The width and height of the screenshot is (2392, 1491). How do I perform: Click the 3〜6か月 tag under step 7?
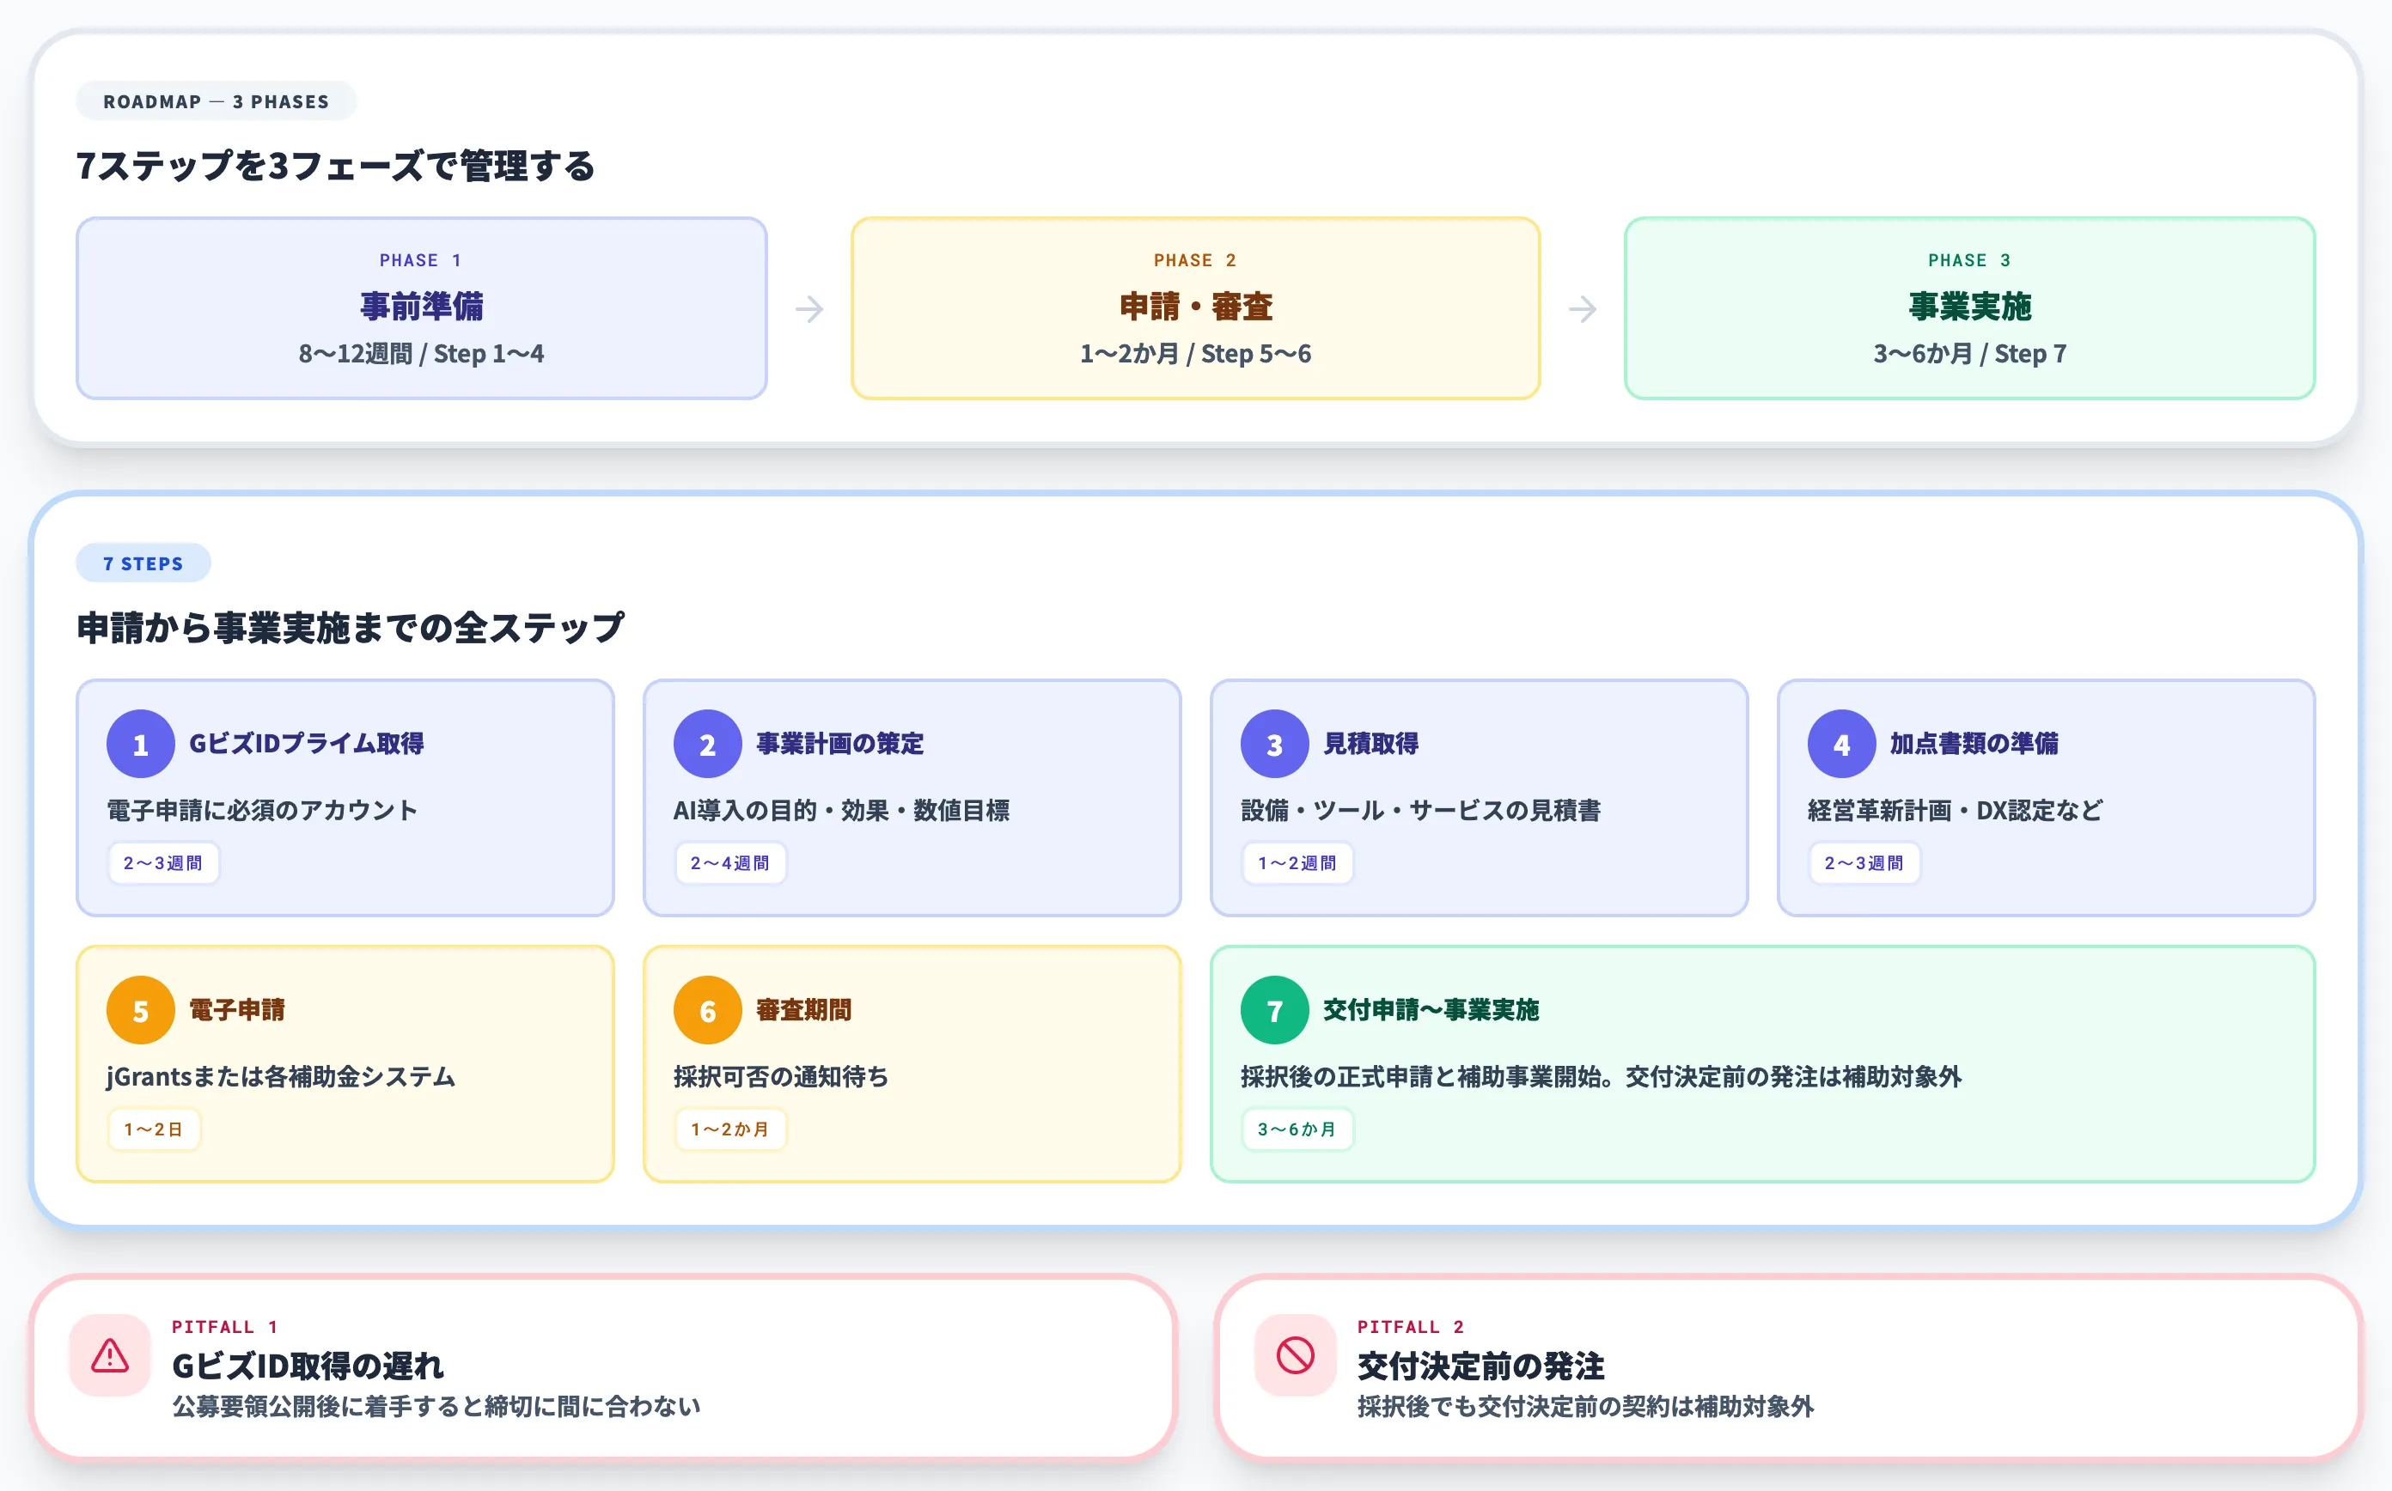[1297, 1129]
